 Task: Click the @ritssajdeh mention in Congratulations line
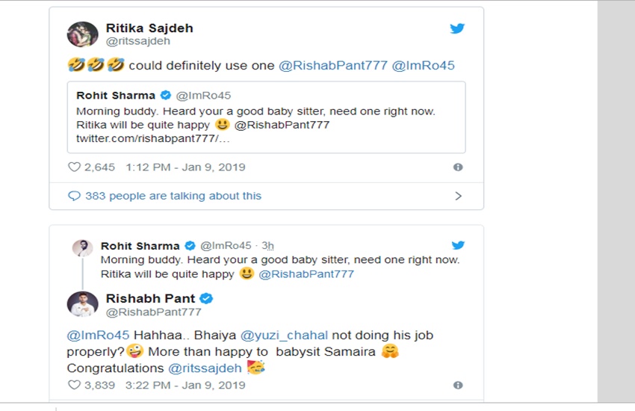204,368
